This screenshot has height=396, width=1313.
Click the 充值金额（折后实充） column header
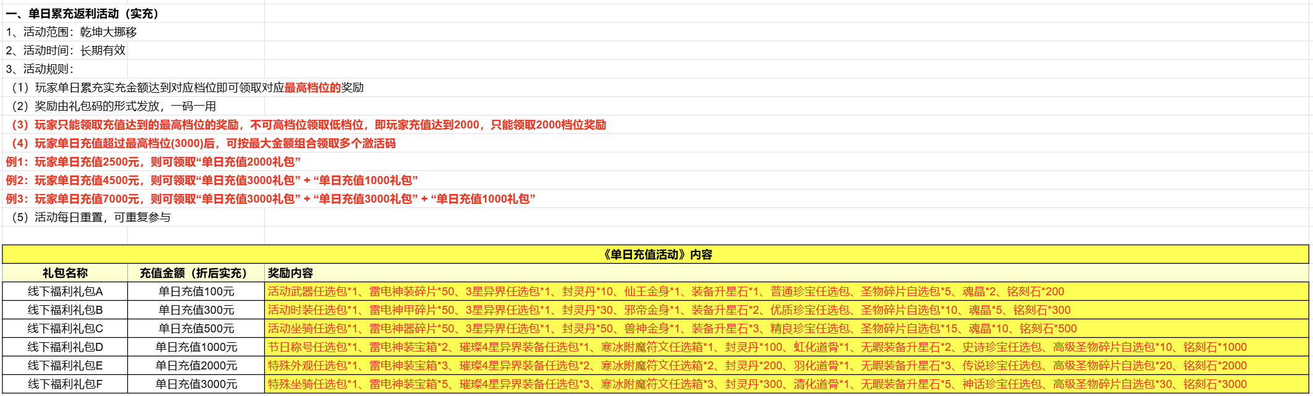[195, 273]
